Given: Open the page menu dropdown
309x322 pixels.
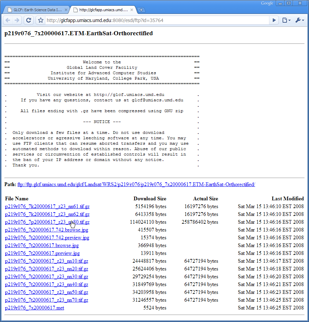Looking at the screenshot, I should pos(286,20).
